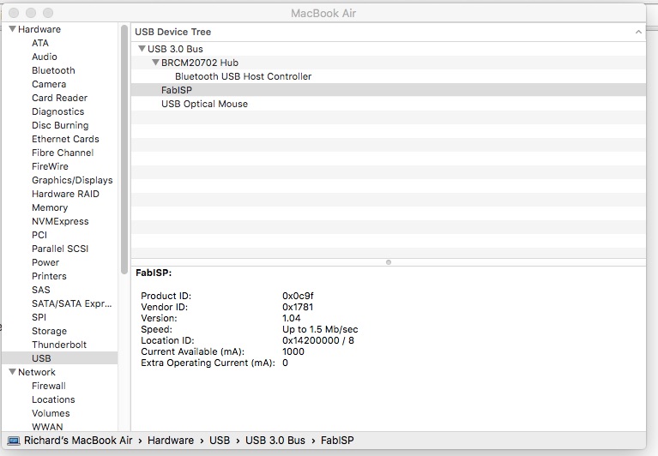Open Disc Burning section
The image size is (658, 456).
(x=60, y=125)
